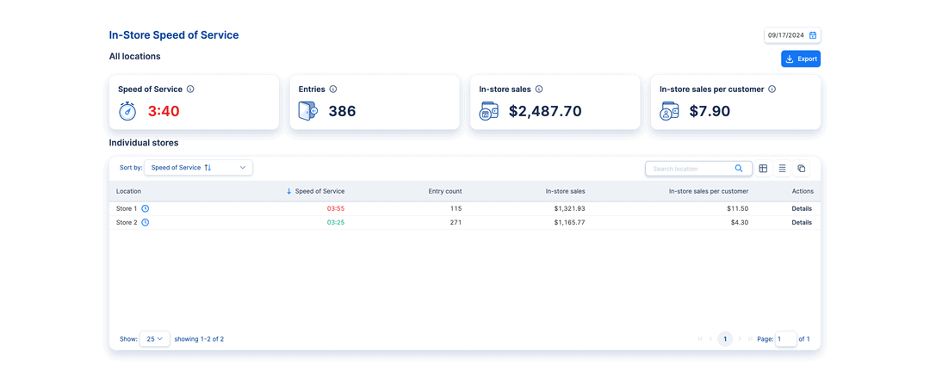Switch to the list rows view icon
This screenshot has width=930, height=389.
(782, 169)
